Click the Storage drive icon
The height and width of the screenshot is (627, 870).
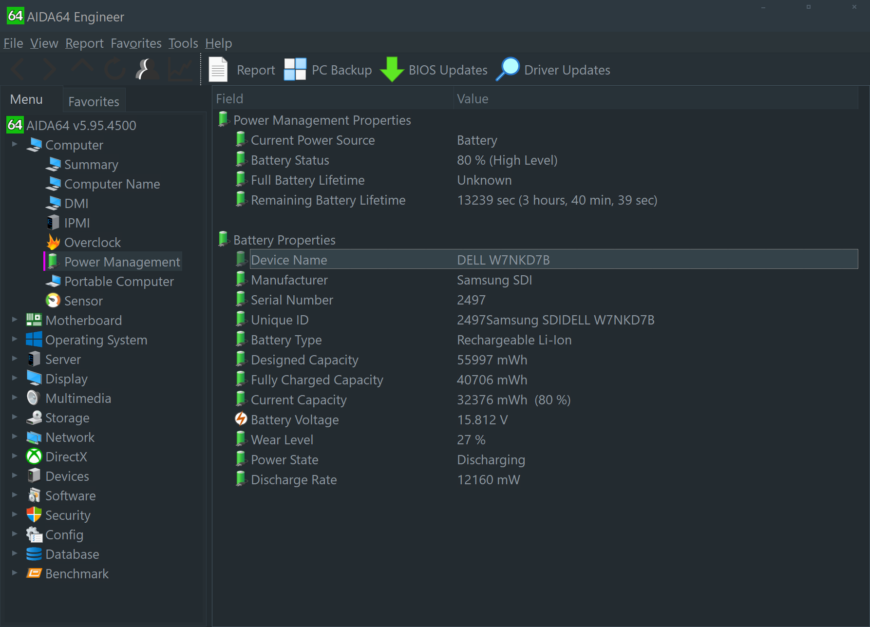[34, 418]
